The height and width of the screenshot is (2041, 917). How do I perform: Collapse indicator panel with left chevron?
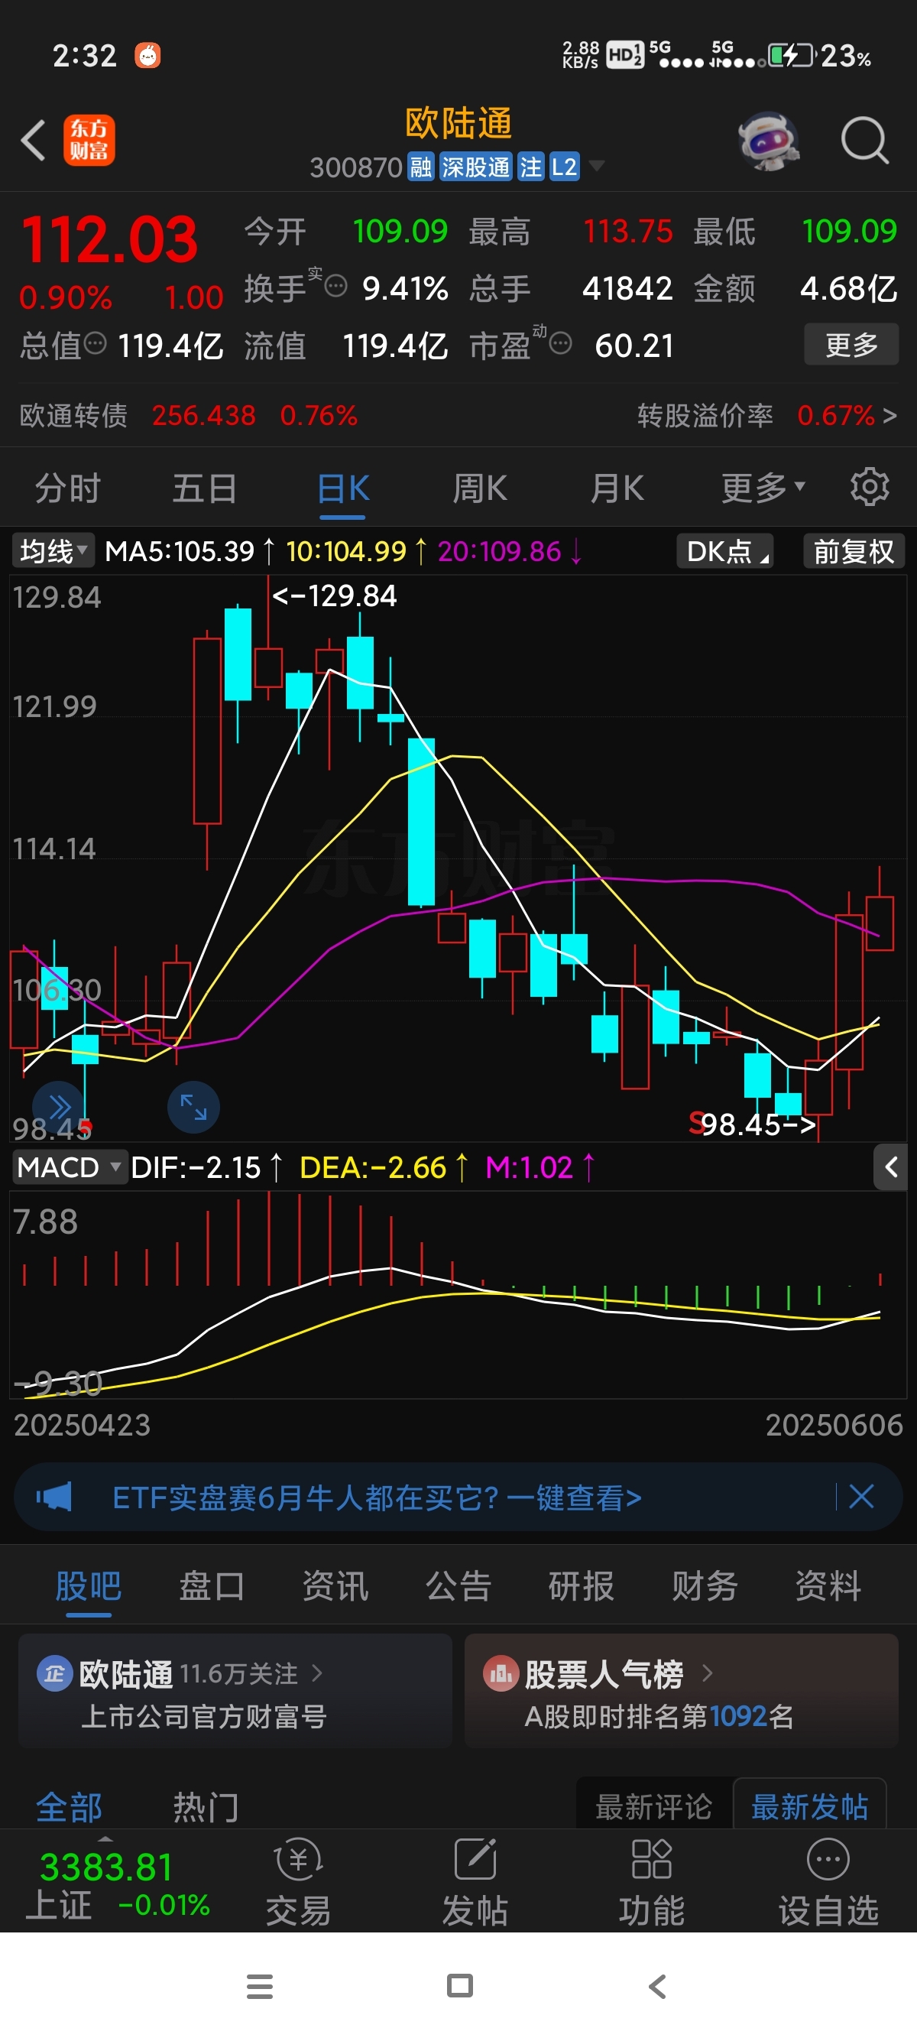point(891,1167)
